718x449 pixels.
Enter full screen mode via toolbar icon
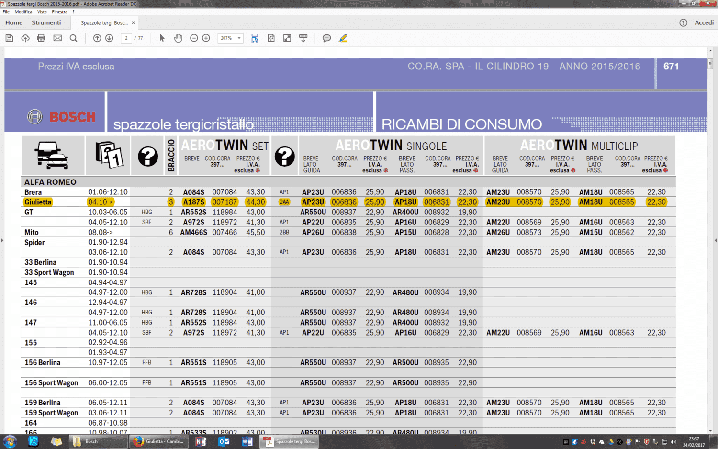(x=287, y=38)
